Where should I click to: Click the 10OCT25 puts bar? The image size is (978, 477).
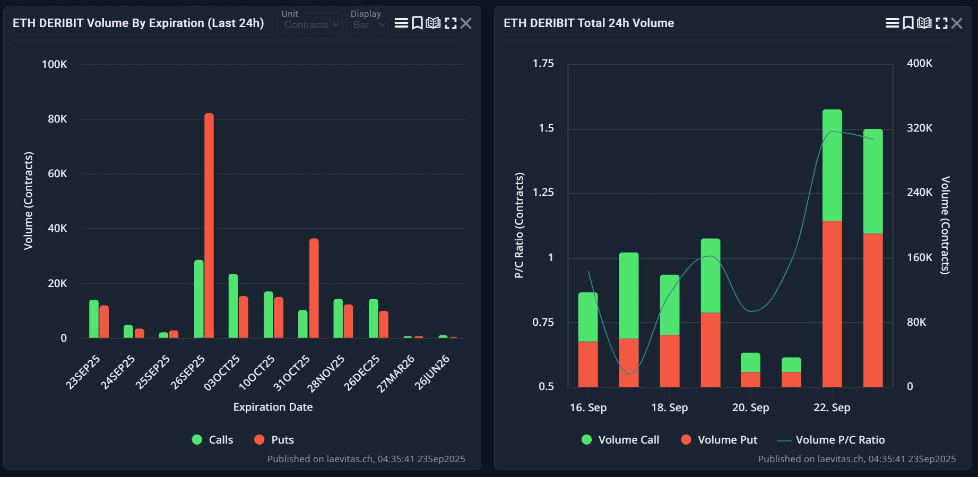[279, 317]
